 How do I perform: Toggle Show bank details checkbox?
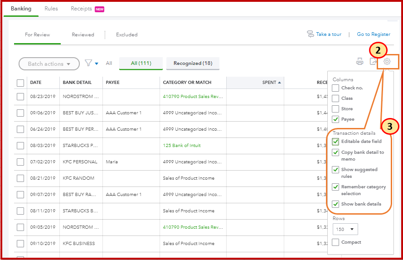335,204
